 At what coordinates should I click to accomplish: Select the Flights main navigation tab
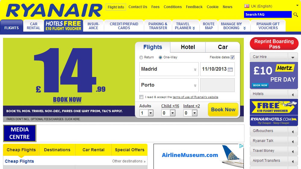click(x=12, y=26)
